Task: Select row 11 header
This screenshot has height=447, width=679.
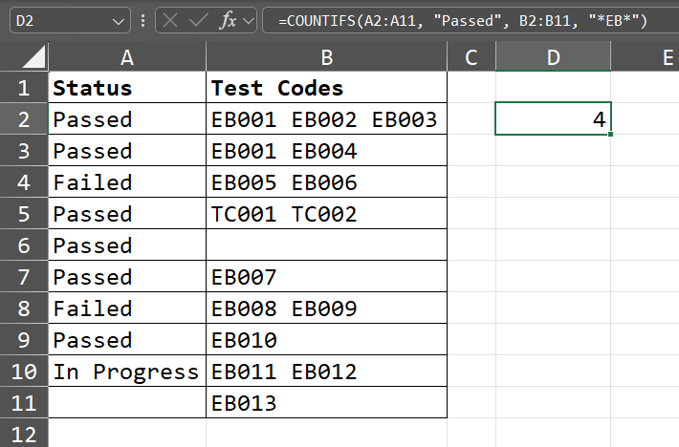Action: click(x=24, y=403)
